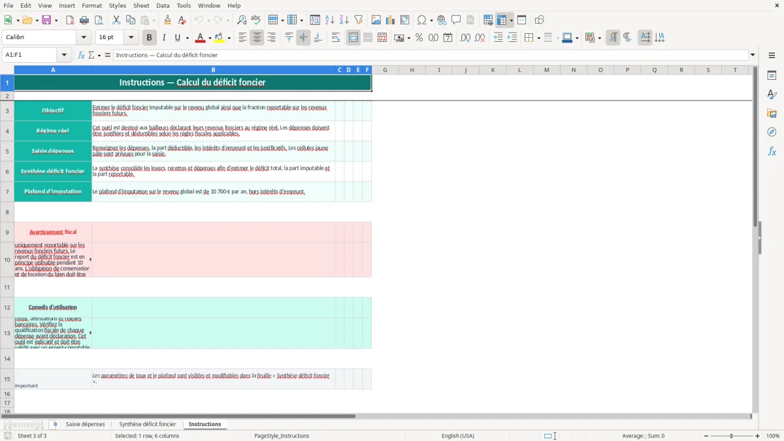Increase indent
784x441 pixels.
(x=498, y=38)
